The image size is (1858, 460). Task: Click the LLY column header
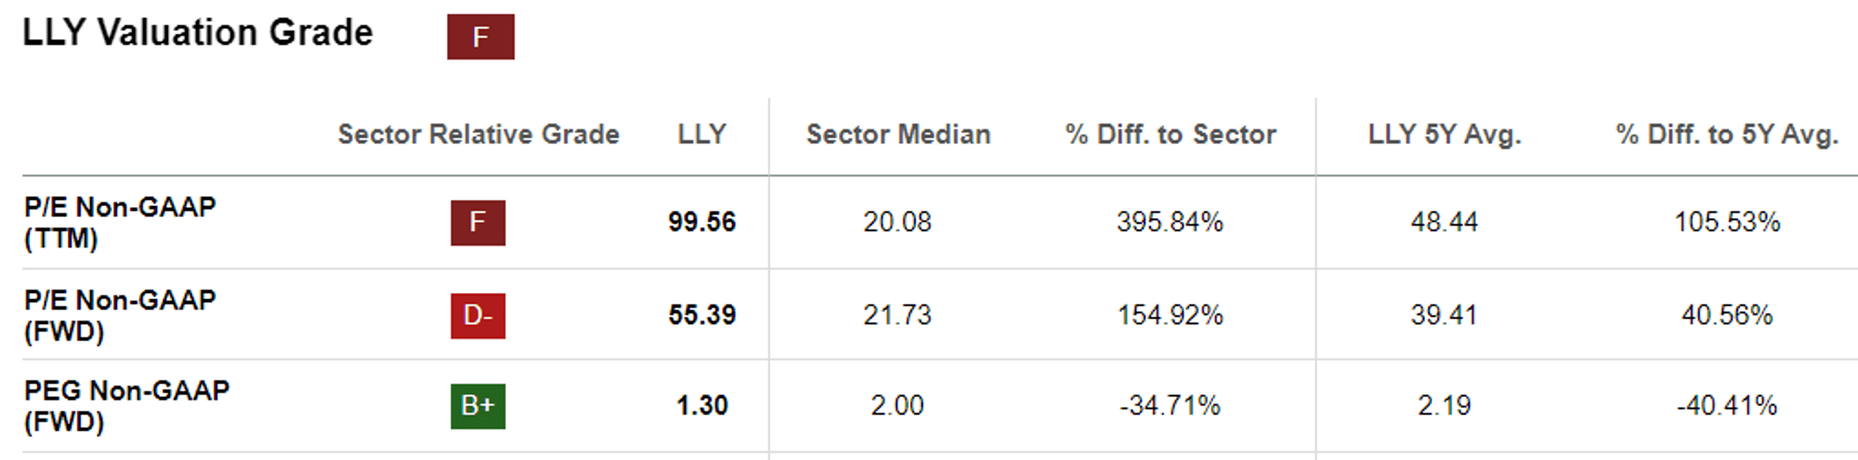click(702, 134)
